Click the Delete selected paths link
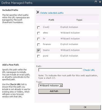 [x=52, y=13]
